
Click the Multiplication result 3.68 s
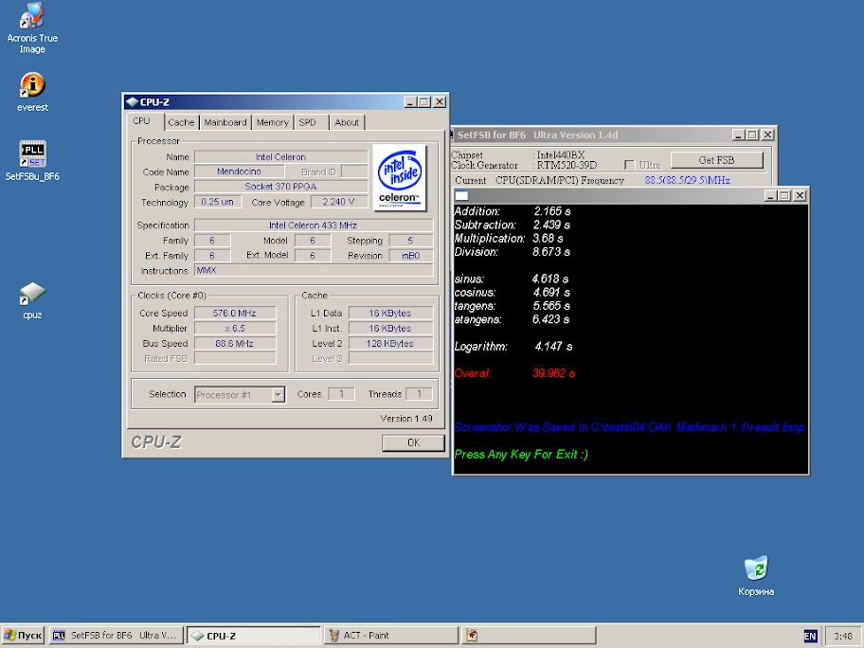548,239
